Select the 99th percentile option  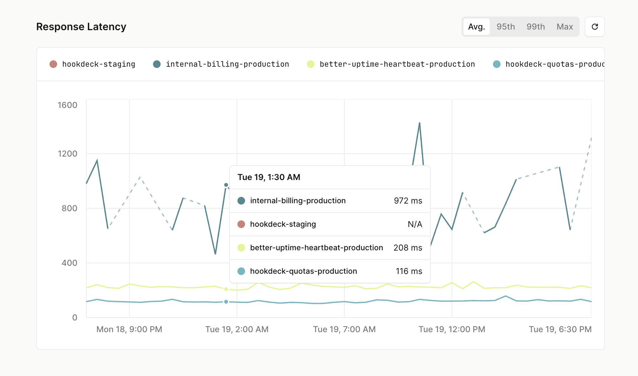pos(535,27)
